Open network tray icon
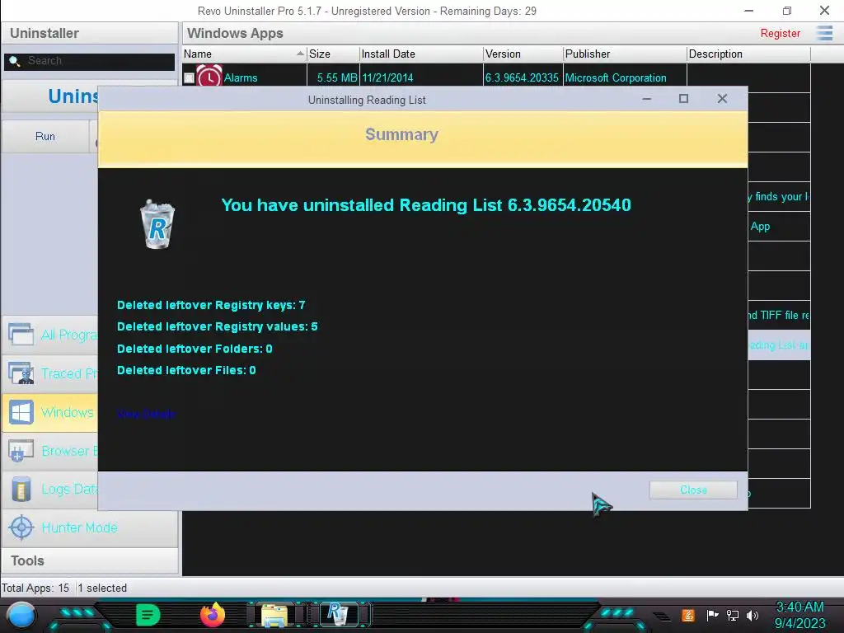This screenshot has width=844, height=633. pyautogui.click(x=733, y=615)
